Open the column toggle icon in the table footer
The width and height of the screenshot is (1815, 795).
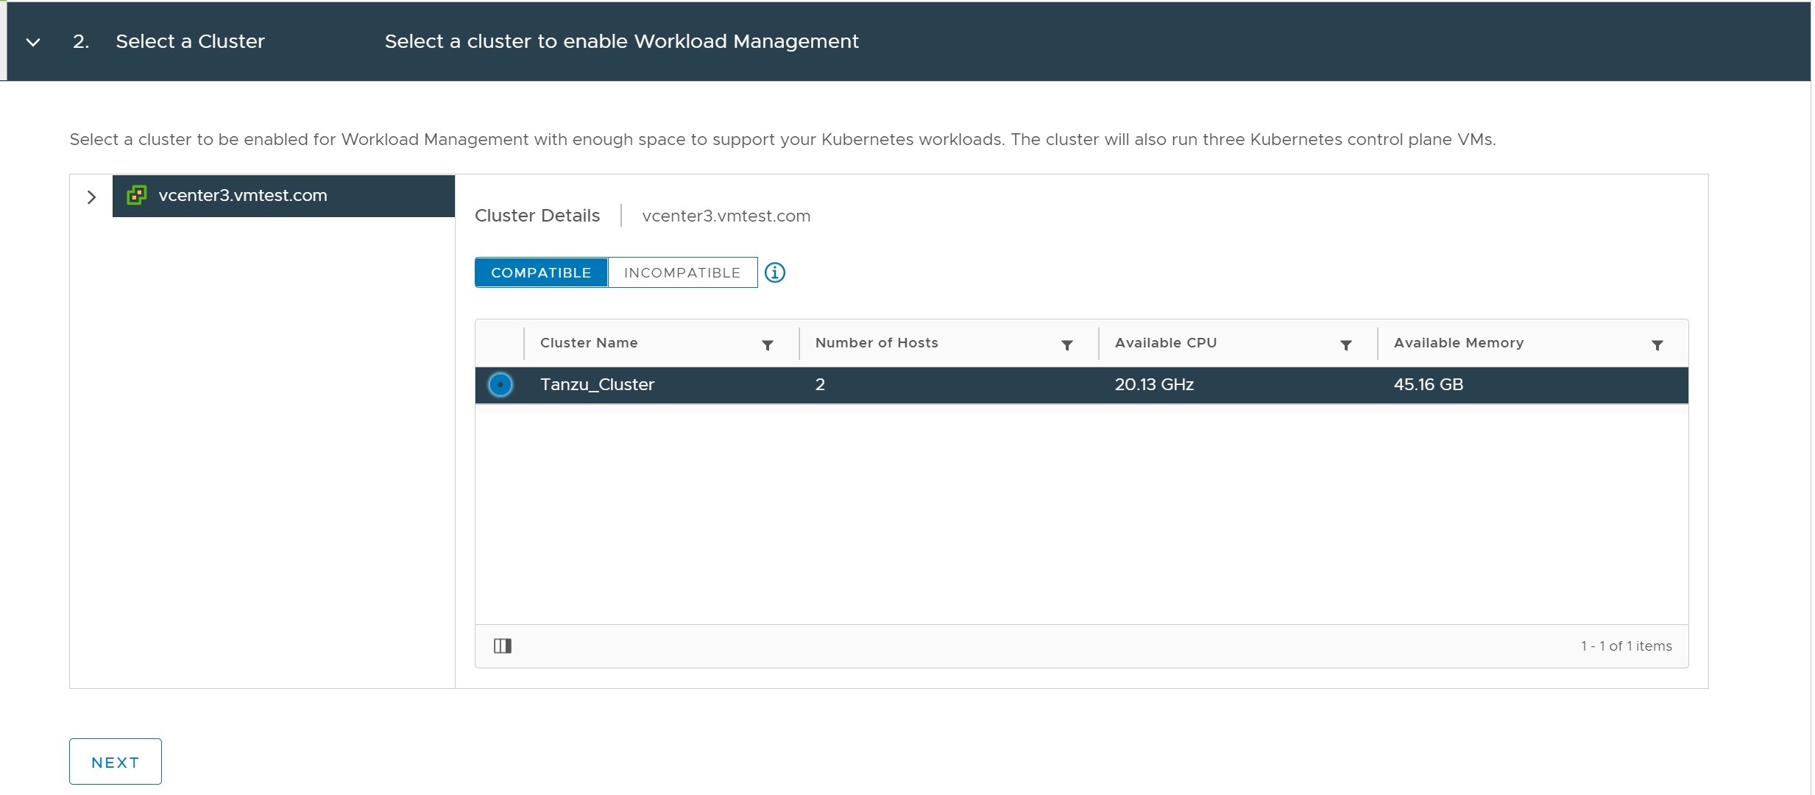click(x=503, y=646)
